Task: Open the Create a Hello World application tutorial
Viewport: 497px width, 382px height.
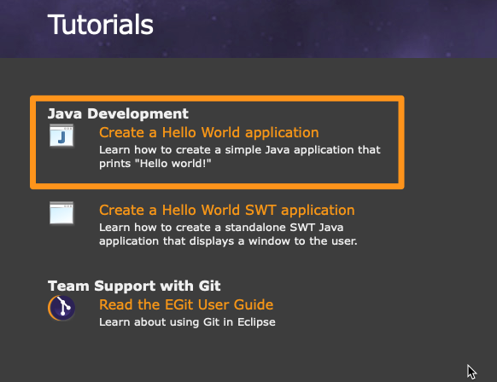Action: [209, 132]
